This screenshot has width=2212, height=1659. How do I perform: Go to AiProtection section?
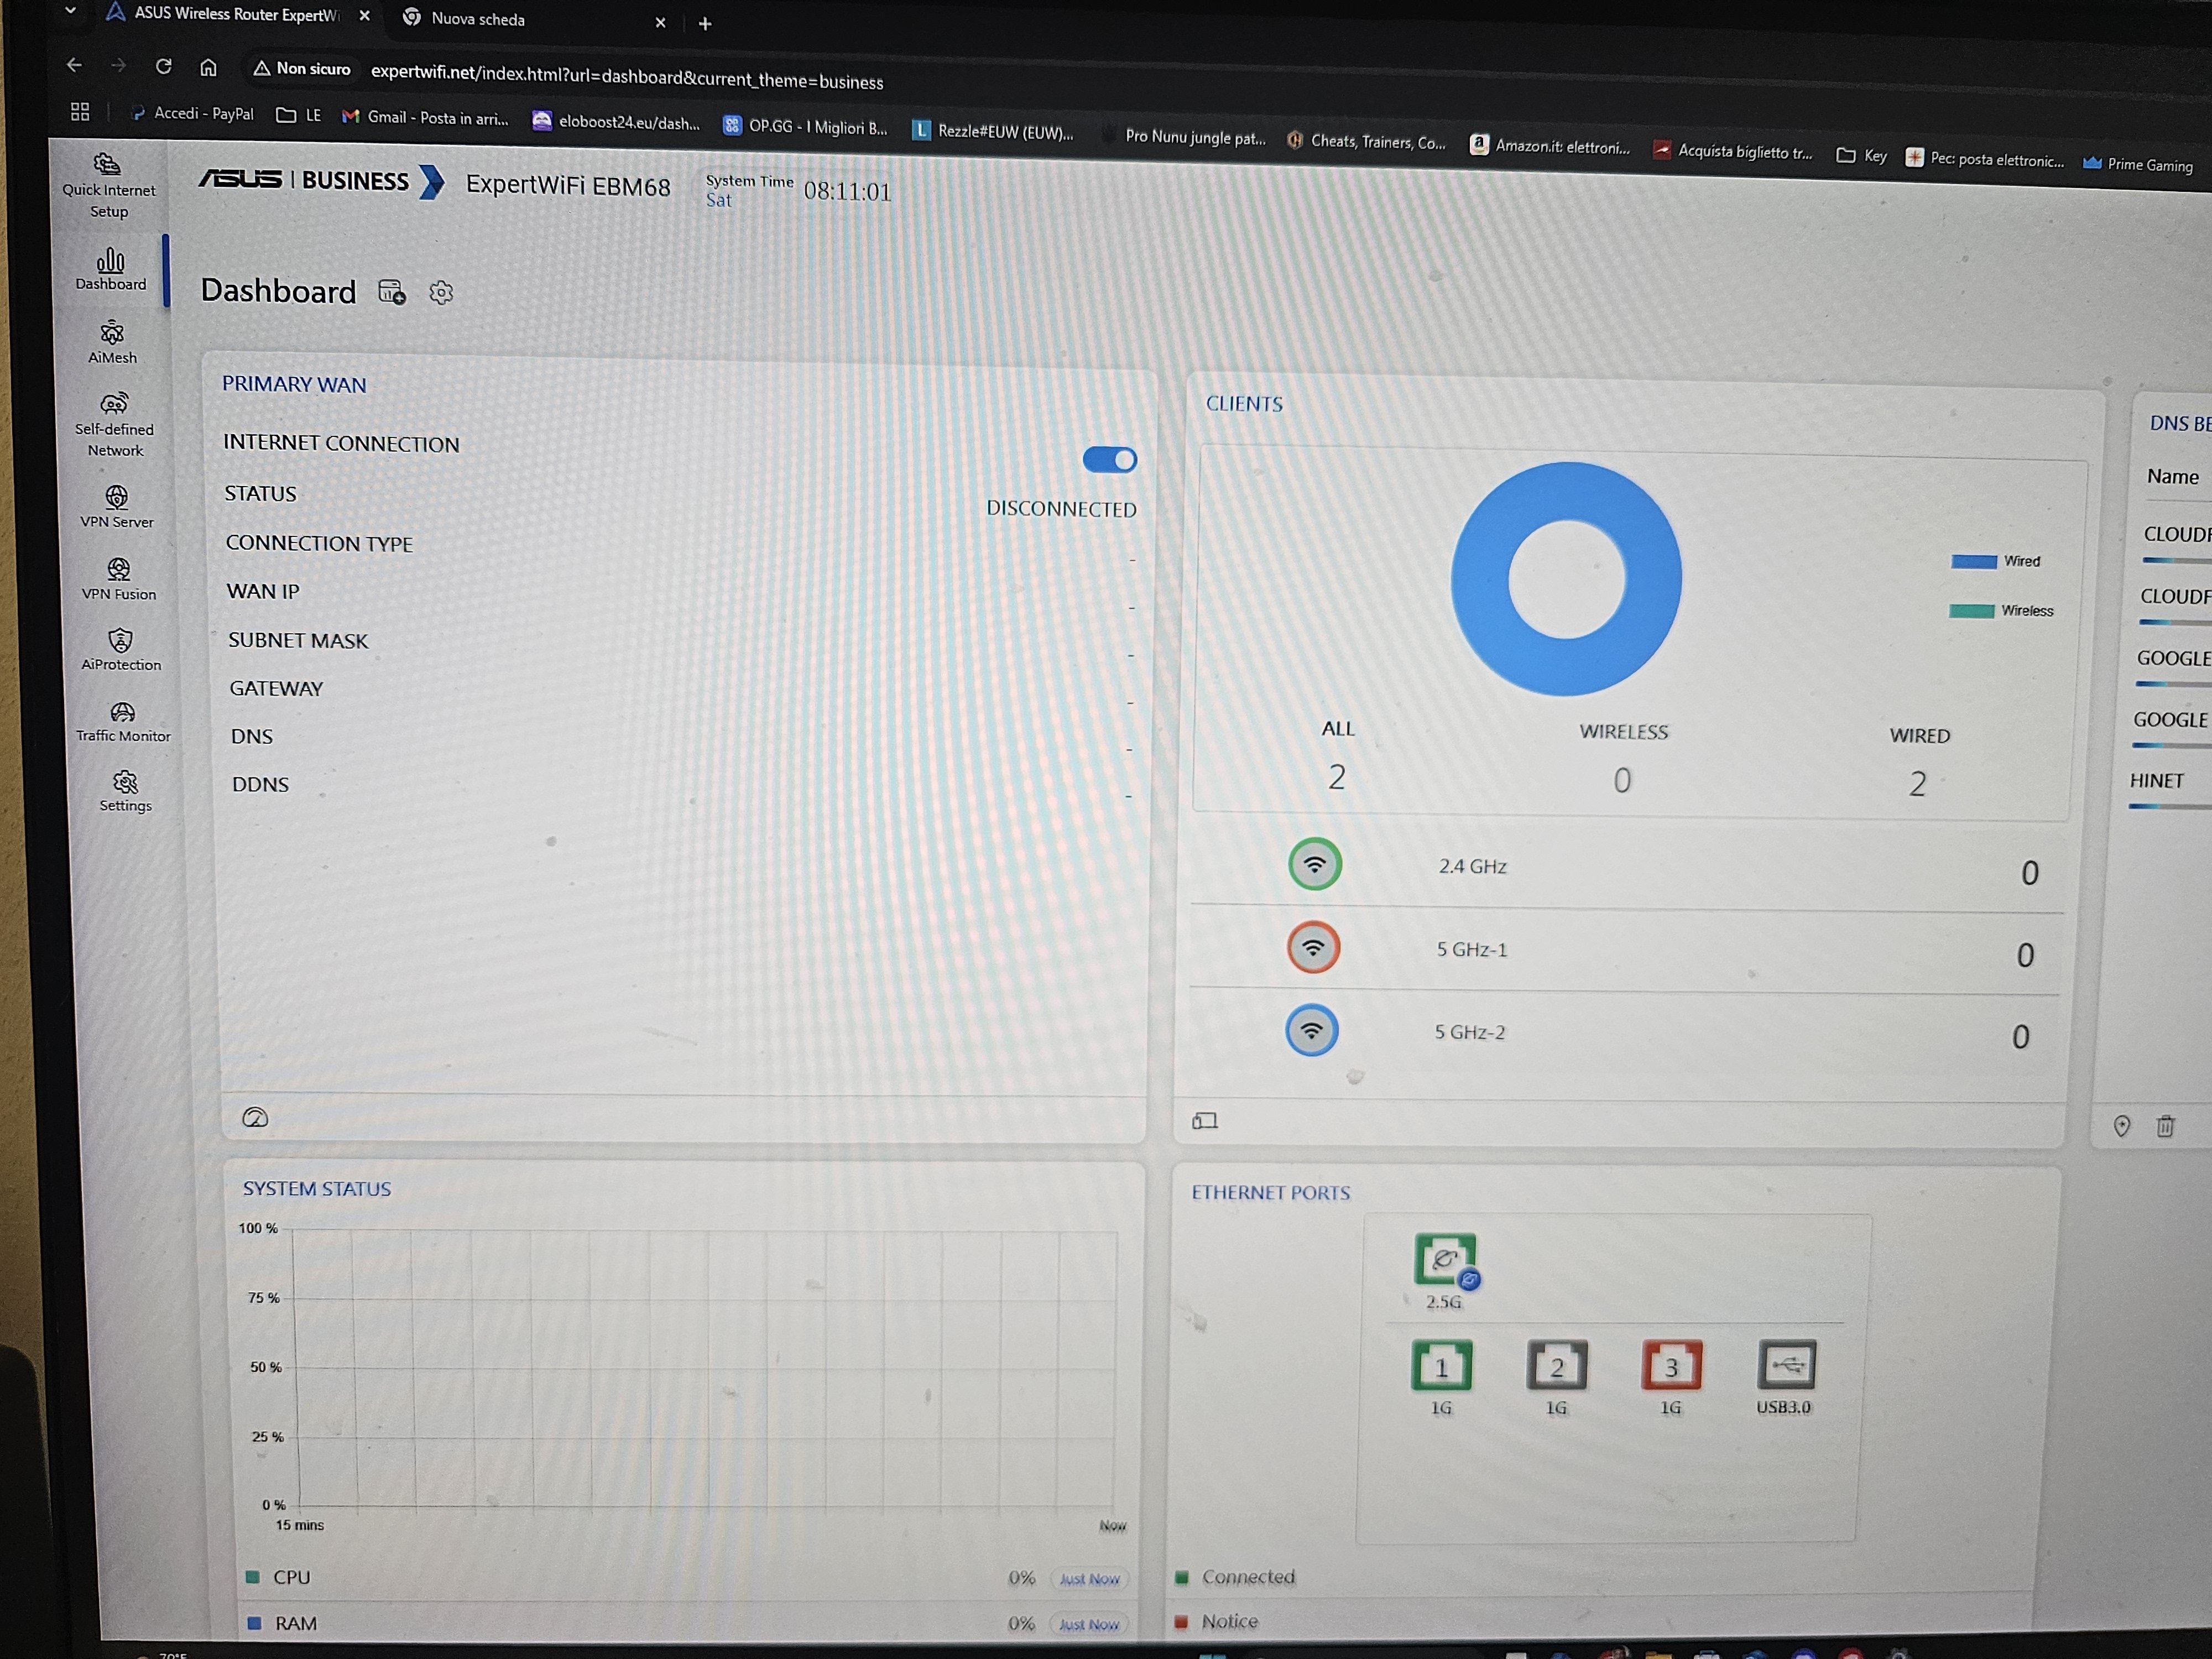point(120,649)
